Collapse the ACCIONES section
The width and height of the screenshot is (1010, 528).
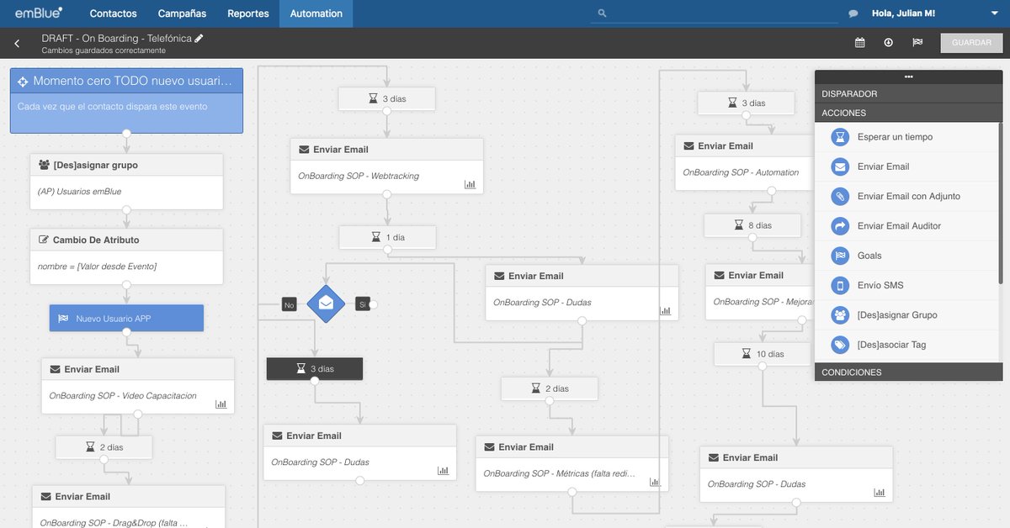pos(908,113)
